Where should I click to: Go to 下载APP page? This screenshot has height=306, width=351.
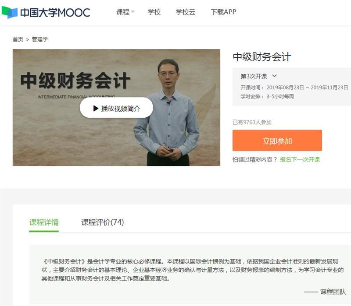223,12
